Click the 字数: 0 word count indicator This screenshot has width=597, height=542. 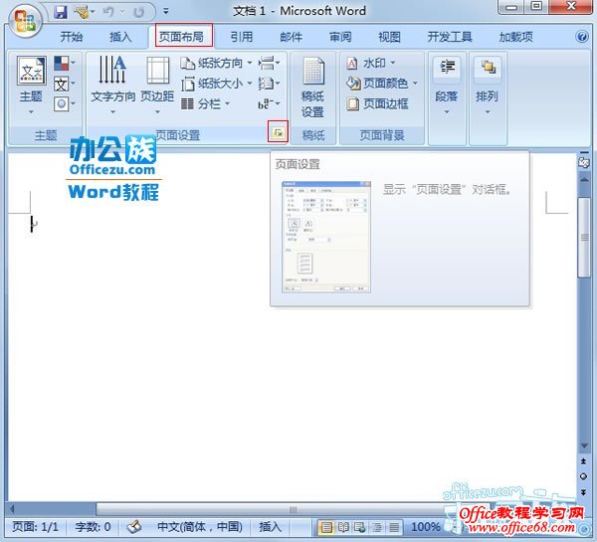point(93,527)
